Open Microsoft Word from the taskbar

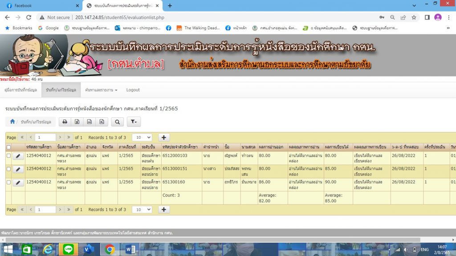click(130, 249)
